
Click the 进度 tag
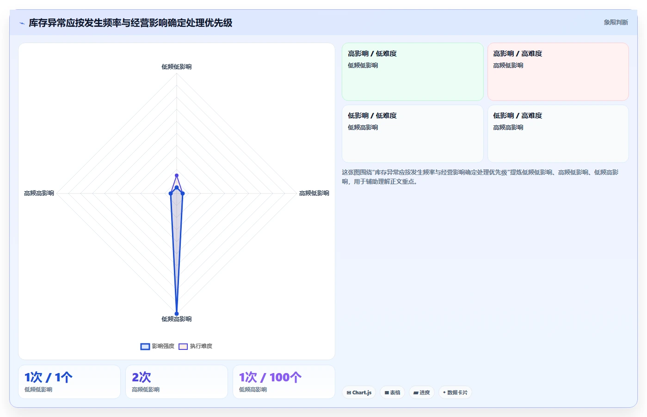pyautogui.click(x=421, y=392)
